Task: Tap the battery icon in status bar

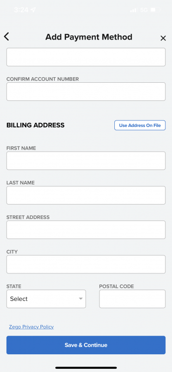Action: click(156, 10)
